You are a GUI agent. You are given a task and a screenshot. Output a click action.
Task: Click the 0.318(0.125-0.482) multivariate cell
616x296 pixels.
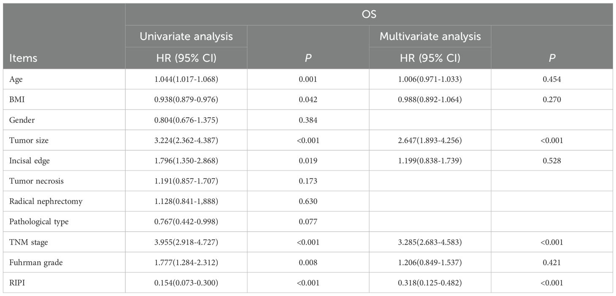coord(430,283)
